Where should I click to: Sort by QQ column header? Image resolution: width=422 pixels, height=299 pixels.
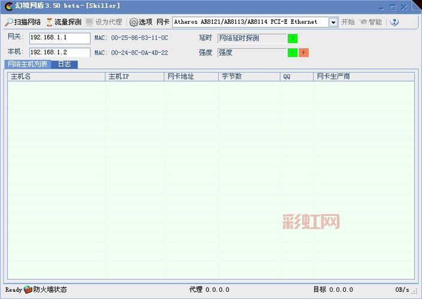coord(297,77)
